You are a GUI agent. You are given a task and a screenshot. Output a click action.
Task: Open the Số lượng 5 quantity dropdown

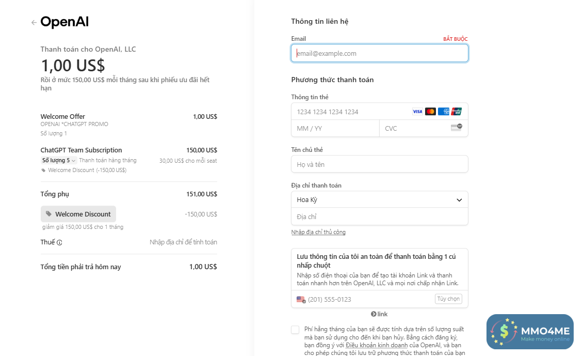coord(59,161)
